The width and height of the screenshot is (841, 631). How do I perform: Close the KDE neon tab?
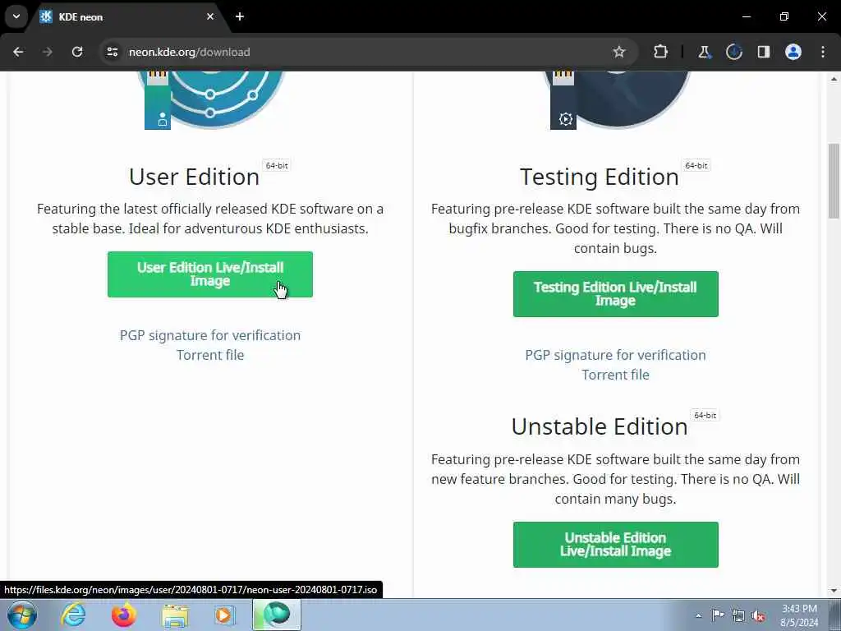(x=210, y=16)
